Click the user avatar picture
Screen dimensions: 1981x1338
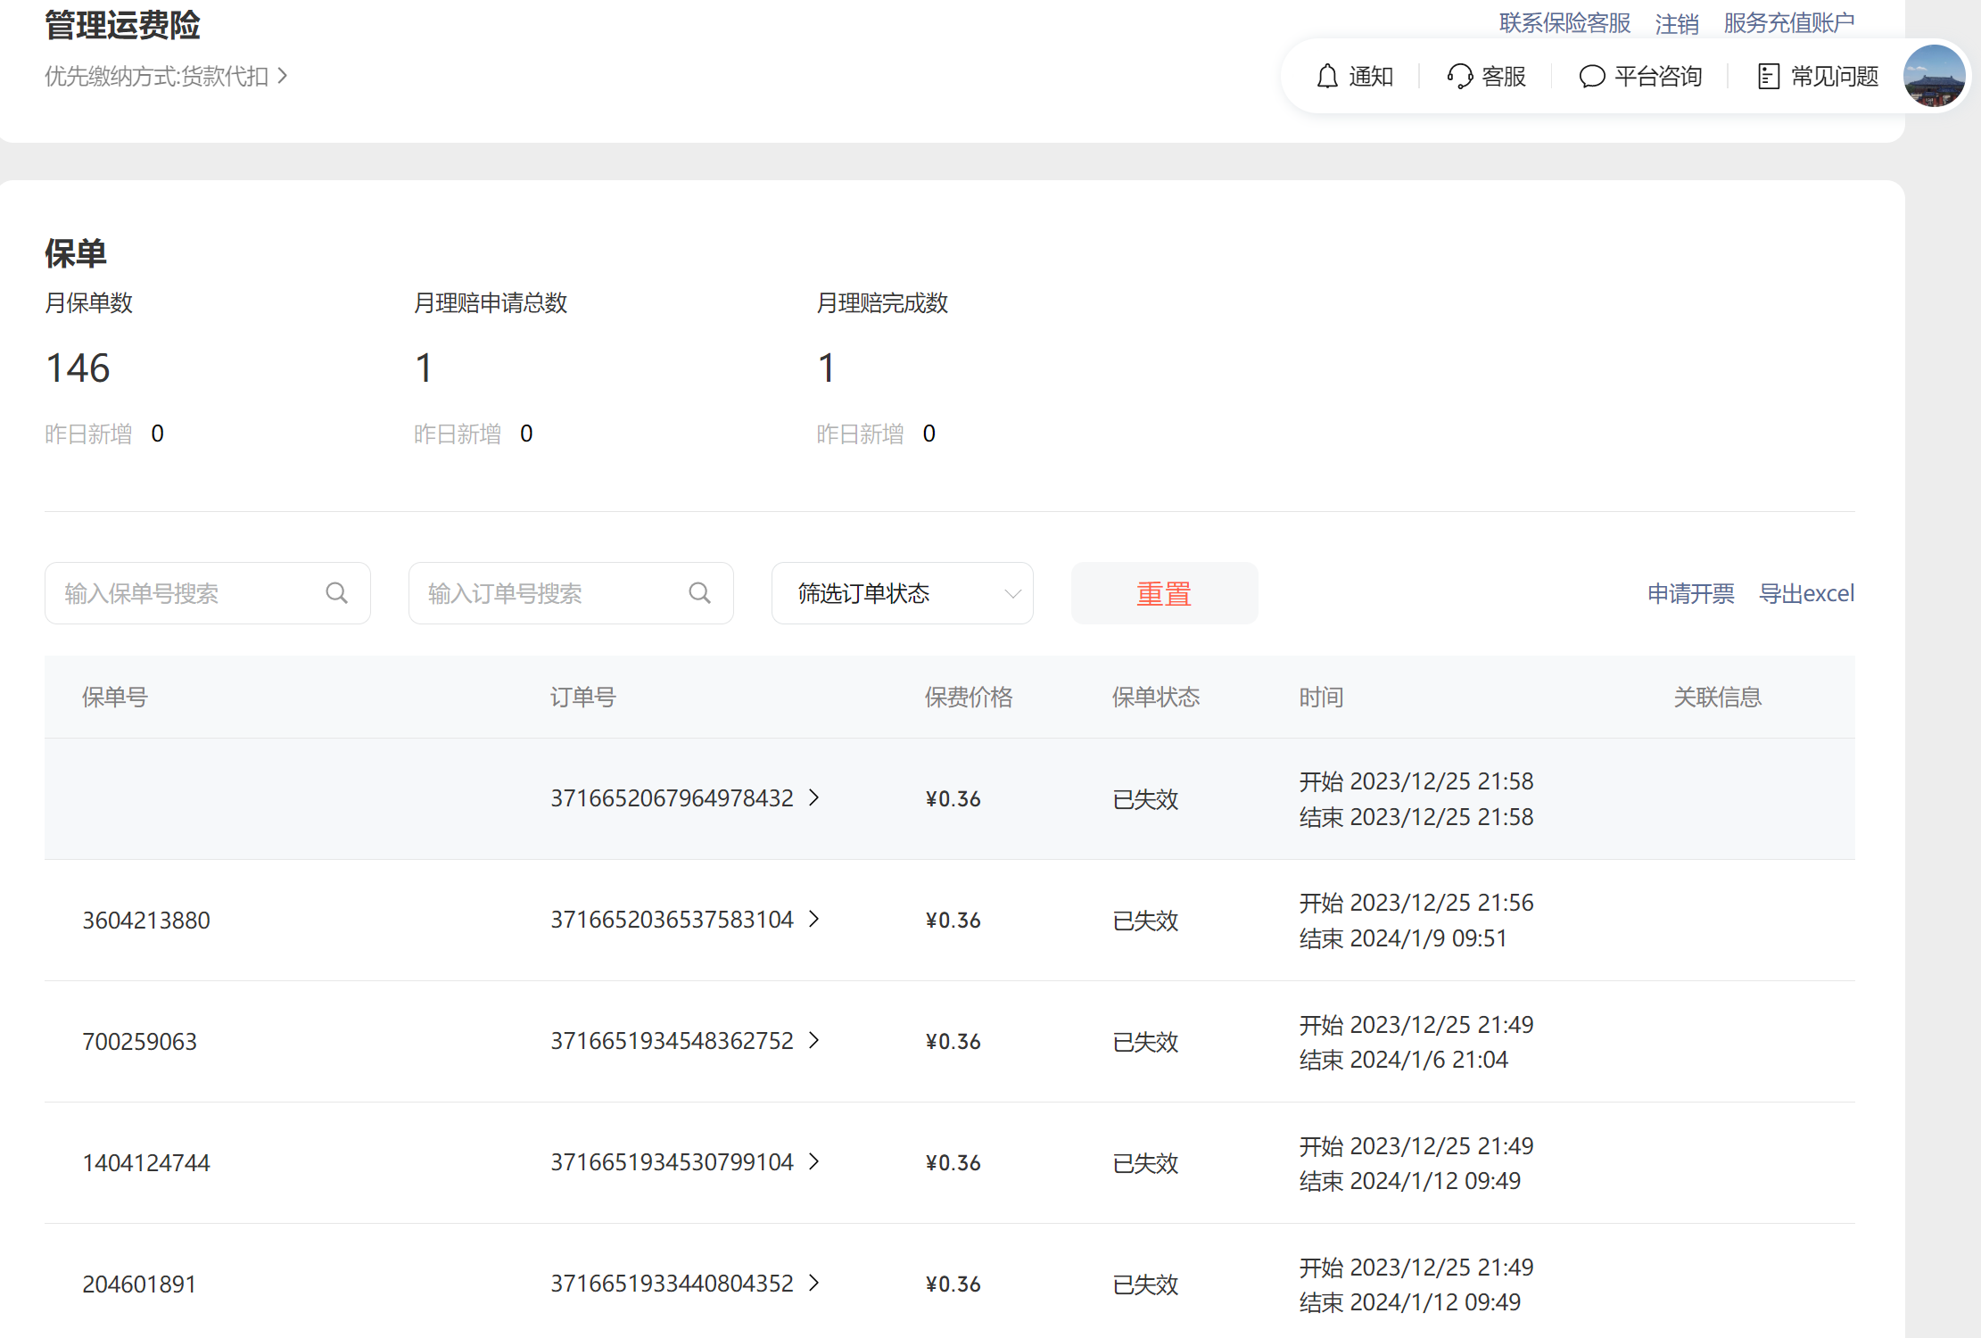[1934, 76]
